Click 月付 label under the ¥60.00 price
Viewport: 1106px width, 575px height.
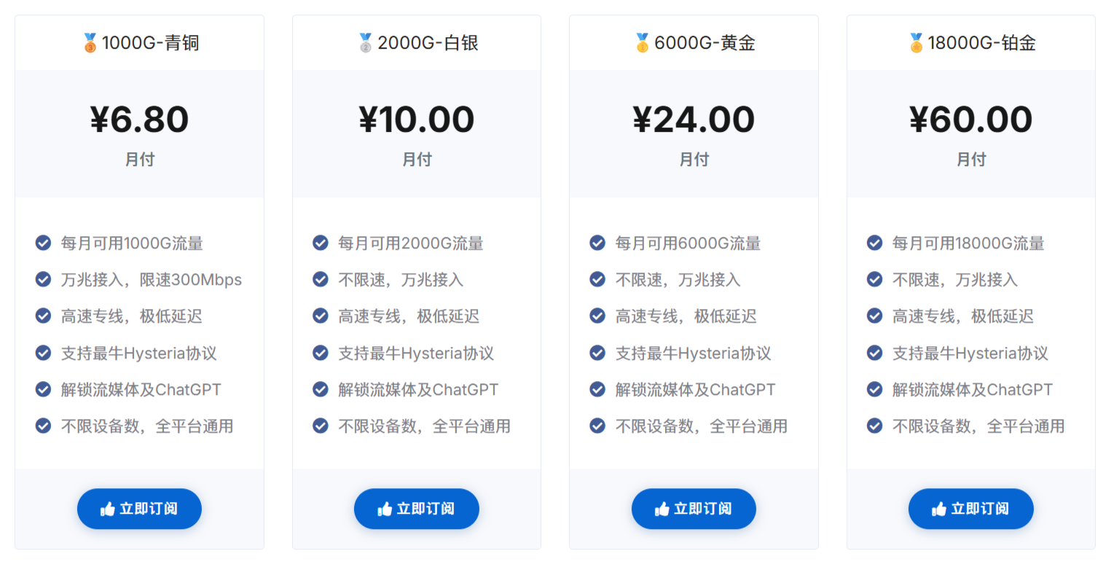pyautogui.click(x=970, y=160)
